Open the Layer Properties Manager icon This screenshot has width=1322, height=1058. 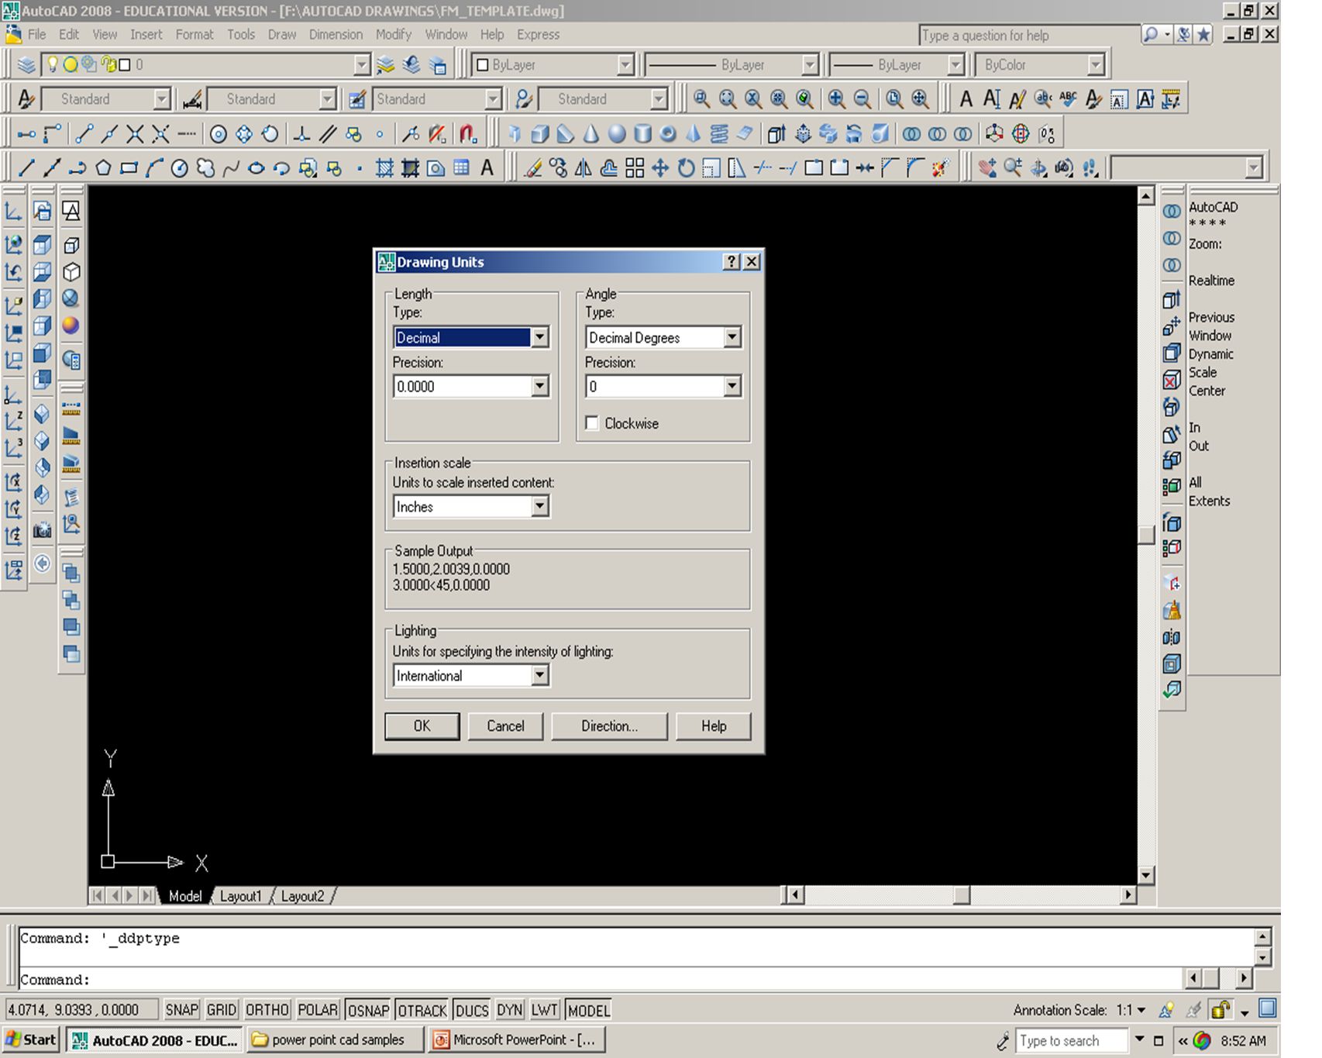(26, 65)
